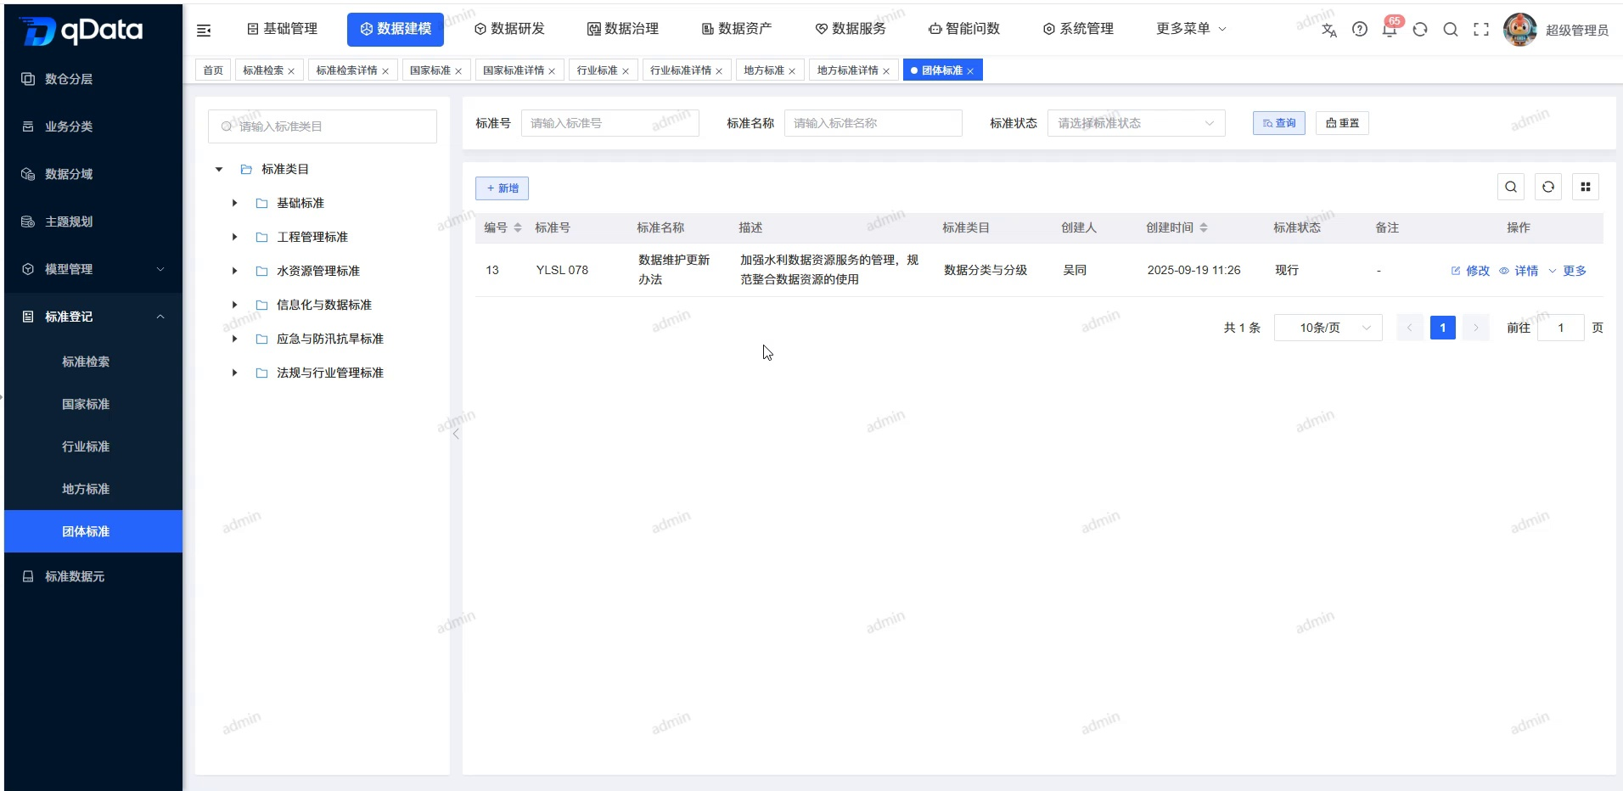
Task: Collapse the sidebar using the menu fold icon
Action: 204,31
